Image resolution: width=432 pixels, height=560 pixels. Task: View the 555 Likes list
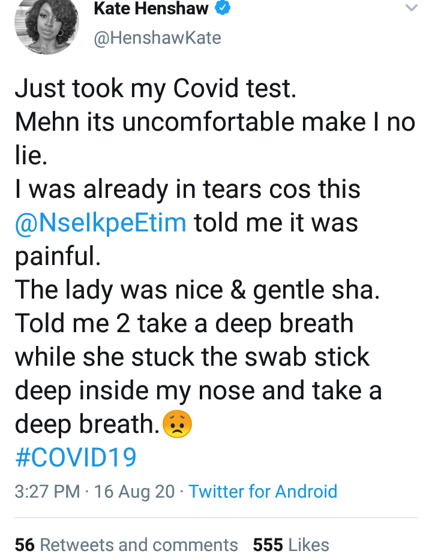tap(291, 544)
